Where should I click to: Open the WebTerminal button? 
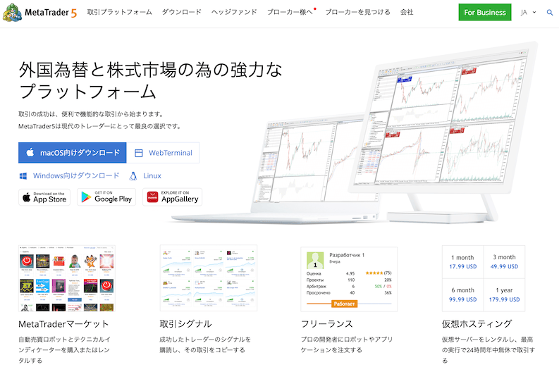tap(163, 153)
